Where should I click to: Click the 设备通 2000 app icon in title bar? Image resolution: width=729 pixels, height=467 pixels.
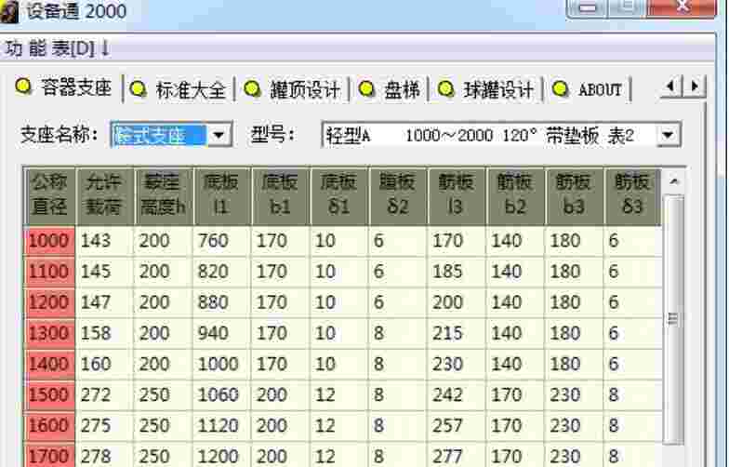point(8,11)
